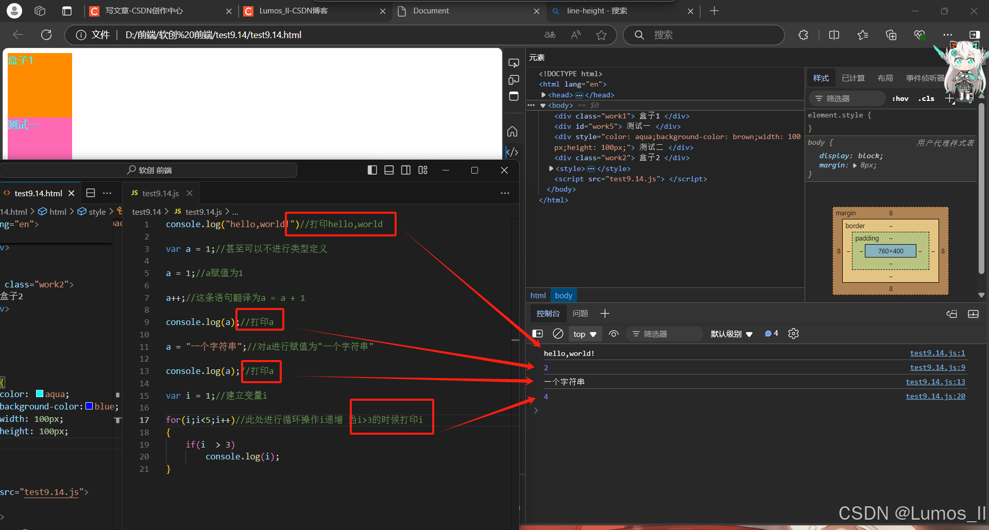Open VS Code customize layout icon
The height and width of the screenshot is (530, 989).
(423, 170)
